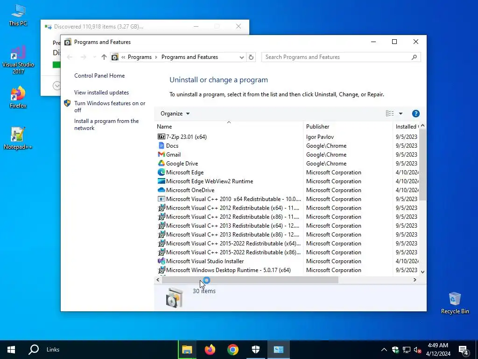
Task: Click the Visual C++ 2010 x64 icon
Action: pos(161,199)
